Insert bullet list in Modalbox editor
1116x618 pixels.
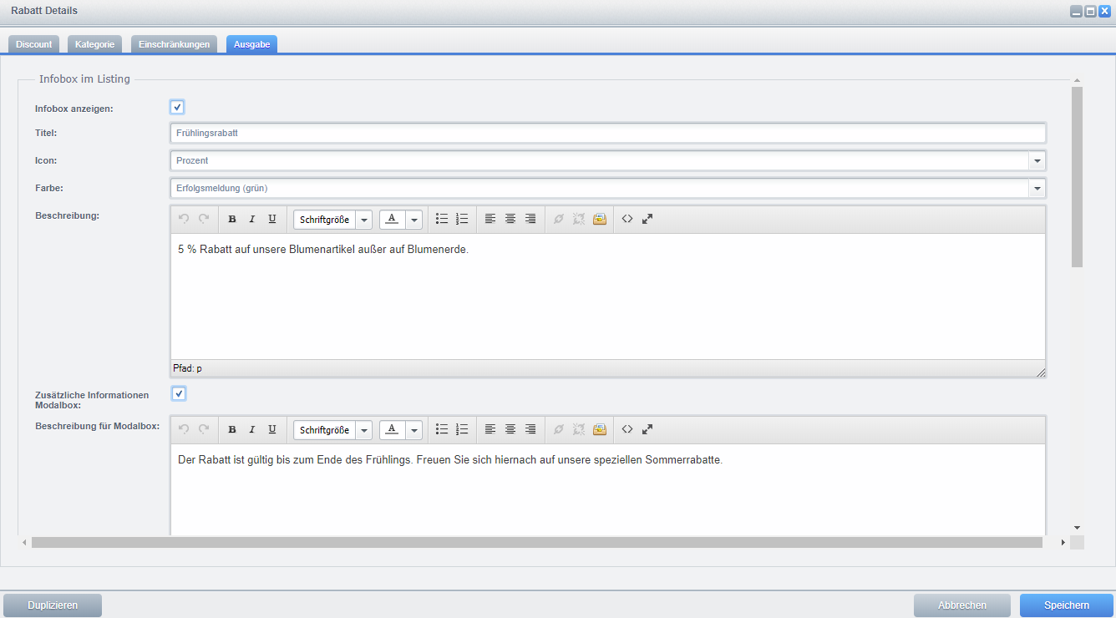pyautogui.click(x=442, y=429)
